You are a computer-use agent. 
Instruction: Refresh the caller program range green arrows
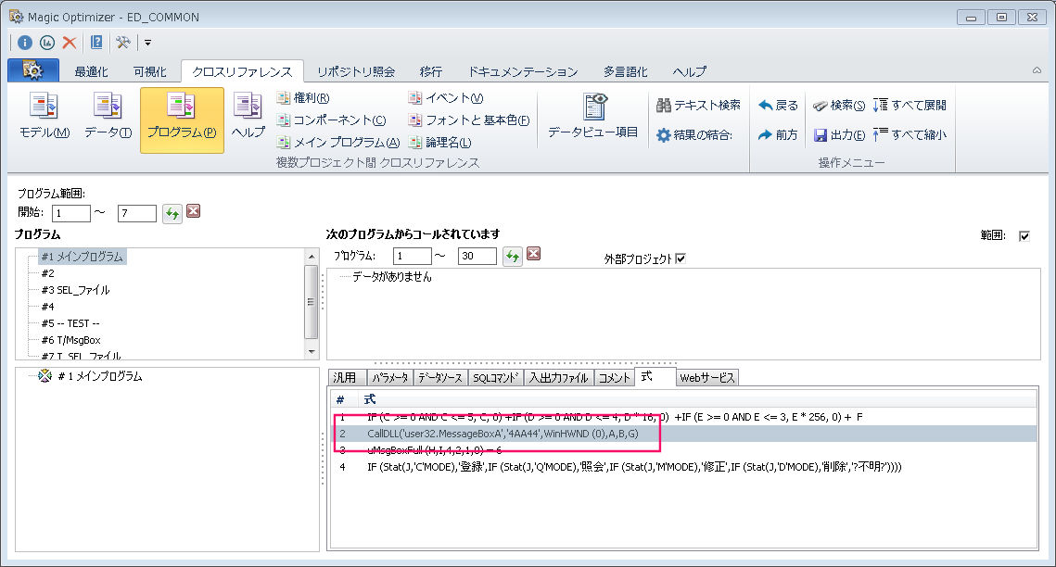[513, 257]
